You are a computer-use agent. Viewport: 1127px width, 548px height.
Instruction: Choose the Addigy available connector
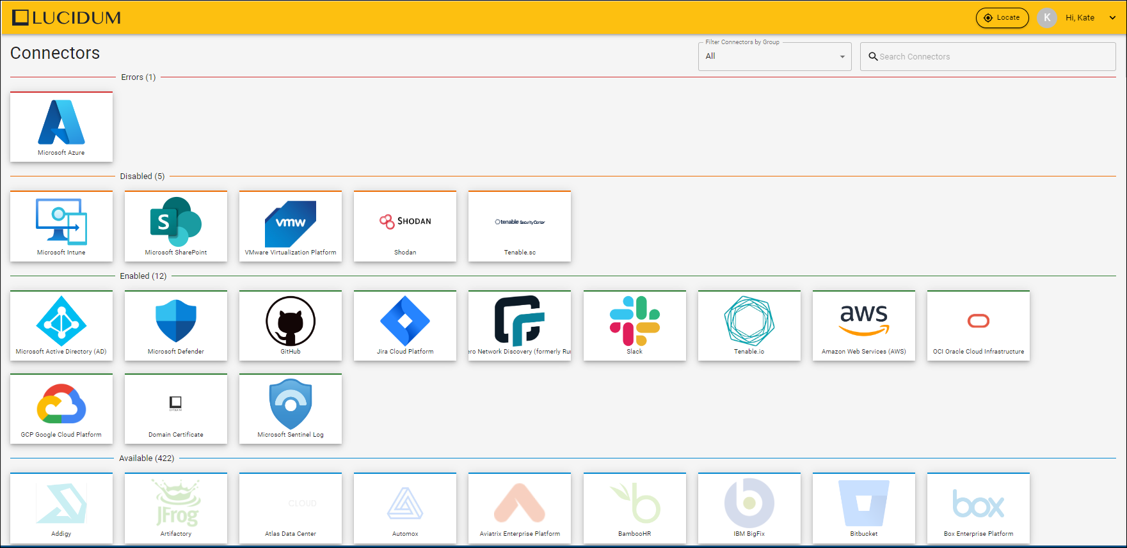click(61, 508)
